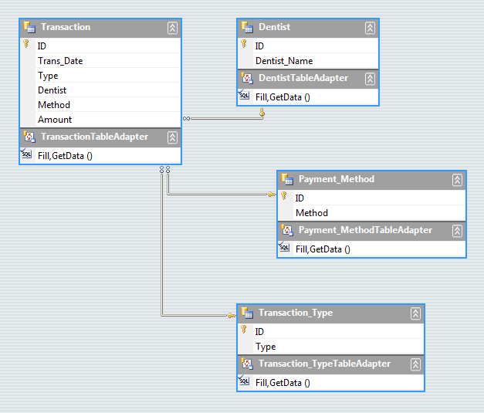The width and height of the screenshot is (484, 413).
Task: Select Fill,GetData query of Payment_MethodTableAdapter
Action: (323, 249)
